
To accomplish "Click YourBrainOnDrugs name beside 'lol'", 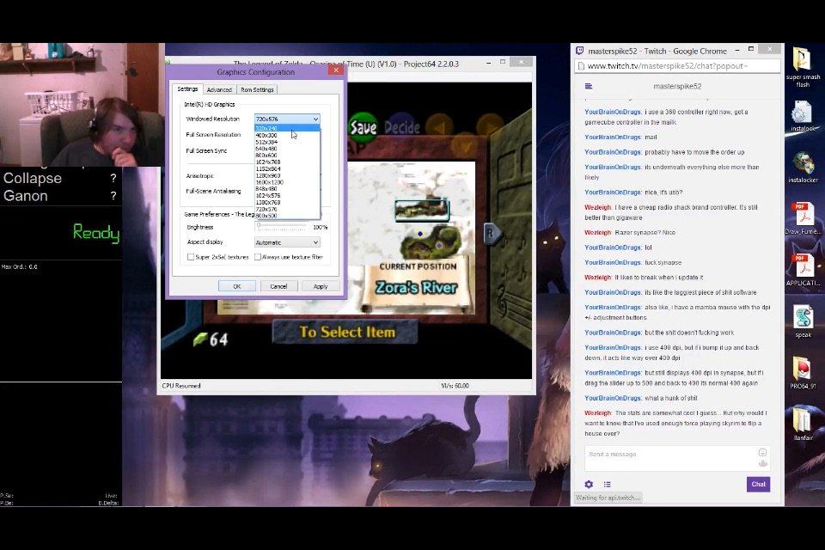I will click(x=613, y=247).
